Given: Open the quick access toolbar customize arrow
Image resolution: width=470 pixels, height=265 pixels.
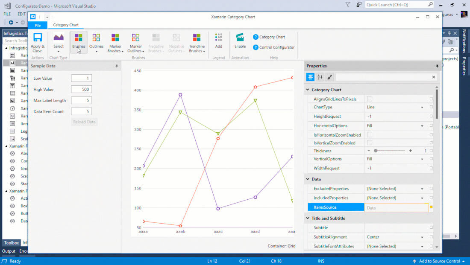Looking at the screenshot, I should [47, 17].
